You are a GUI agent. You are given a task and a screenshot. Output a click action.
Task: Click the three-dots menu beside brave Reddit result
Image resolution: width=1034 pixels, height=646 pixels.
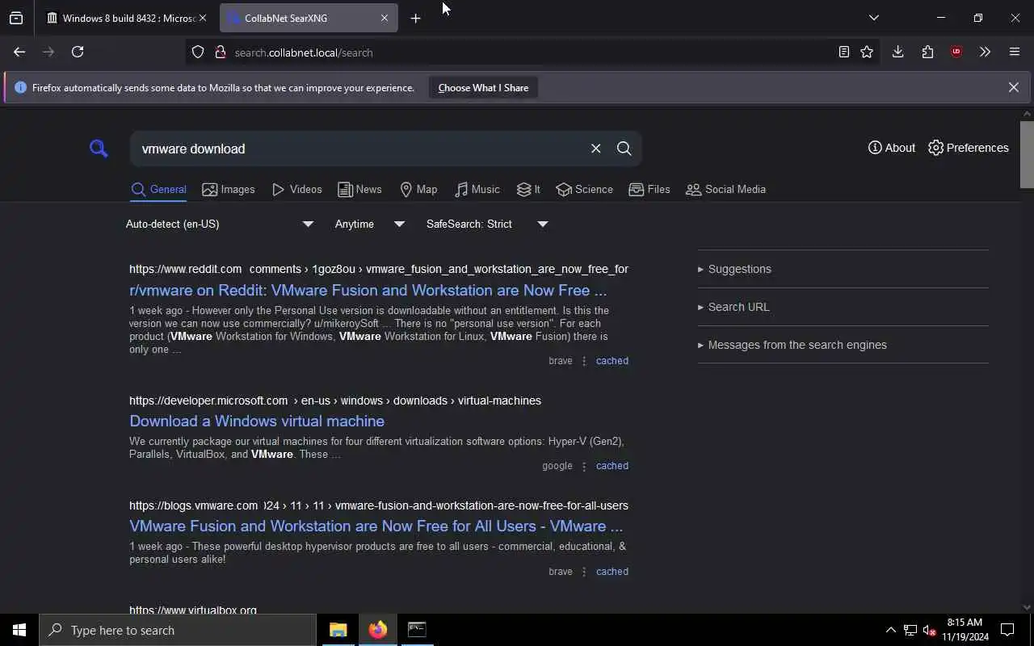584,361
